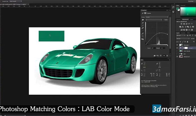The image size is (196, 116).
Task: Select the Curves 1 layer name
Action: [x=191, y=48]
